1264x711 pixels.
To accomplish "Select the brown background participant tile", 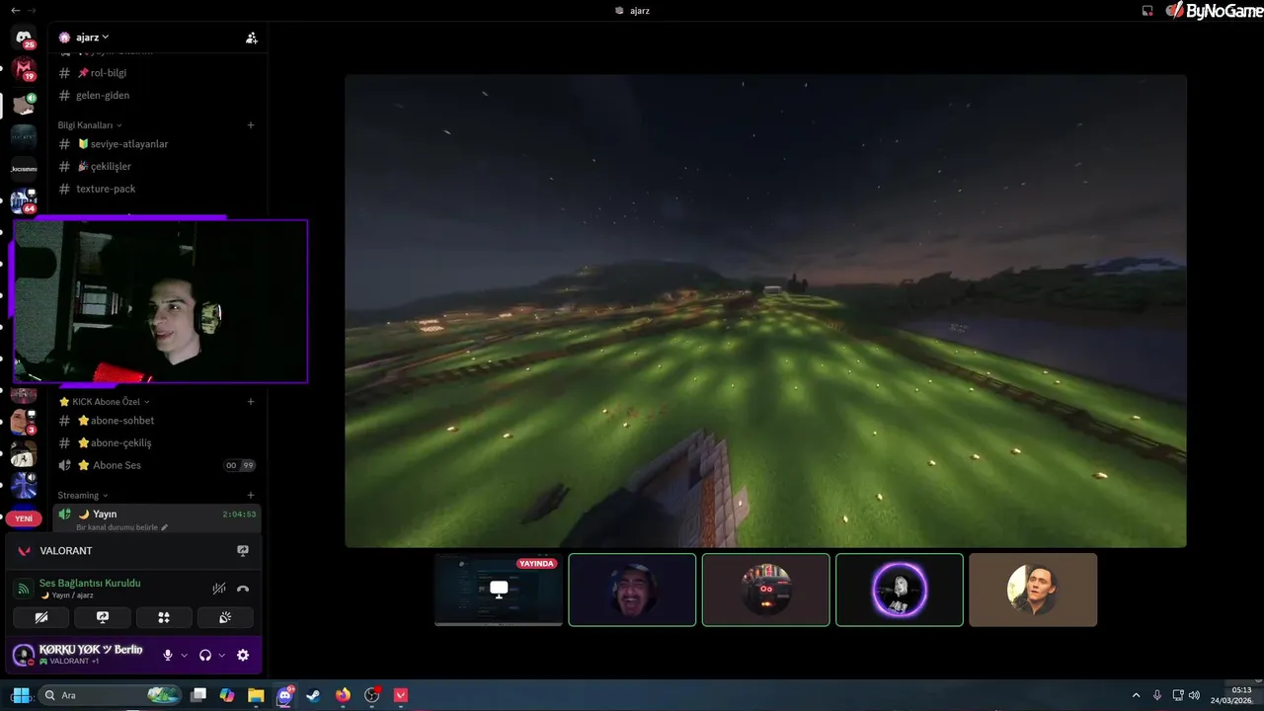I will [x=1033, y=590].
